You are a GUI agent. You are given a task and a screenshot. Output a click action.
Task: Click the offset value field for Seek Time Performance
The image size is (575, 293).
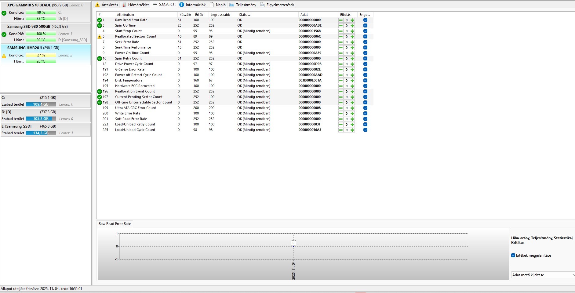point(347,48)
